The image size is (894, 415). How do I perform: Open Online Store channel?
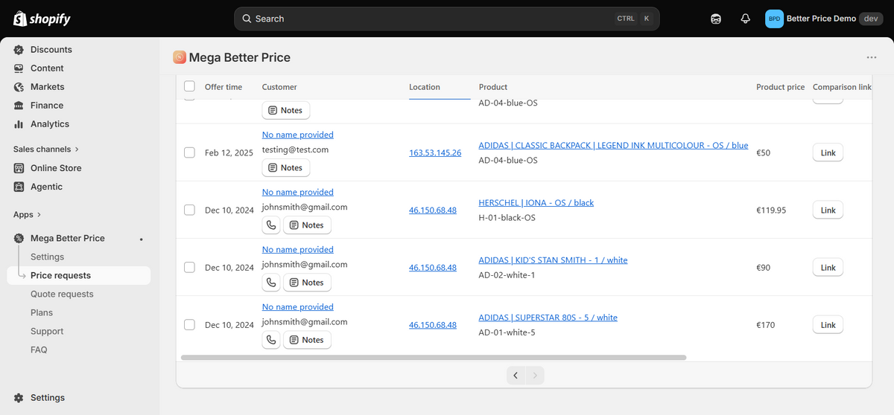pyautogui.click(x=56, y=168)
